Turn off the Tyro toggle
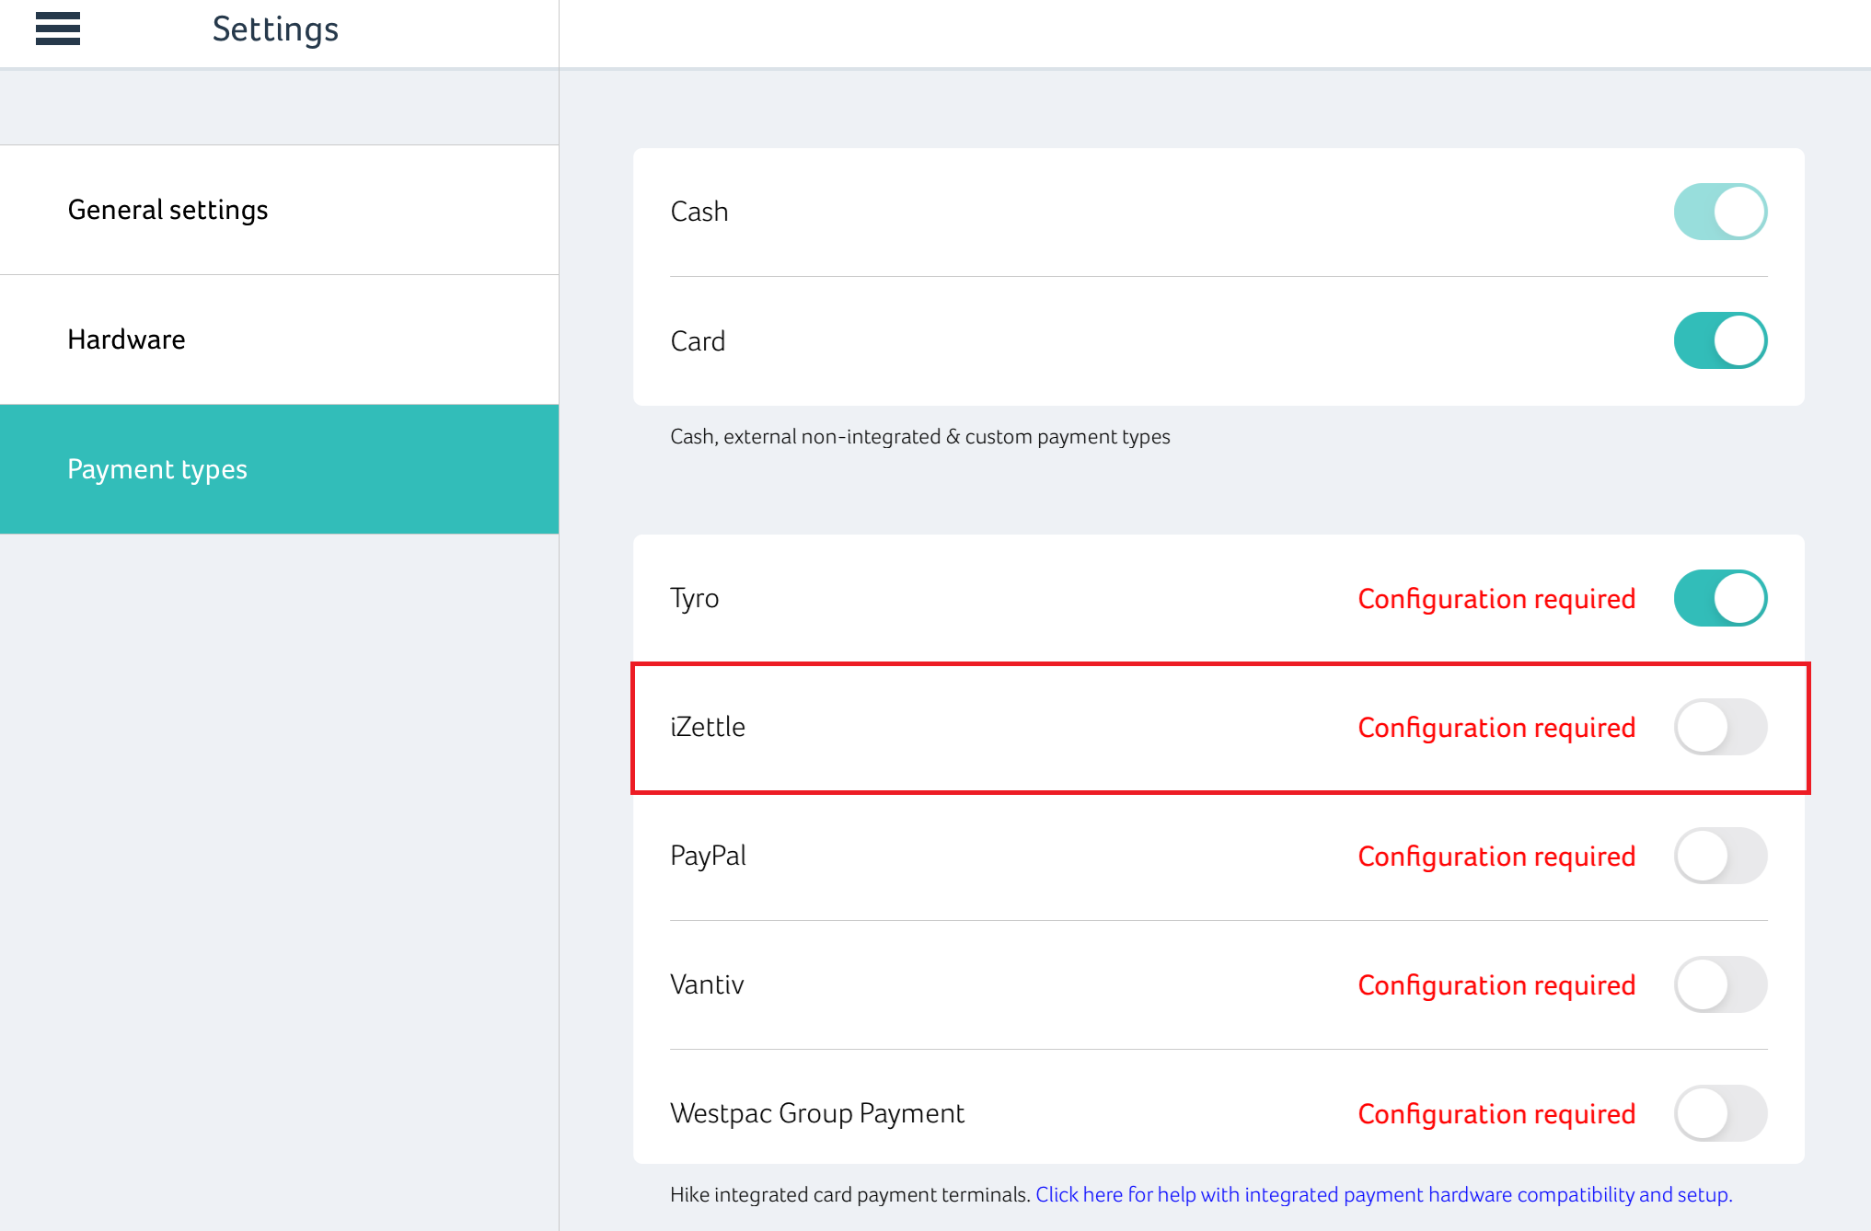Viewport: 1871px width, 1231px height. pos(1719,598)
